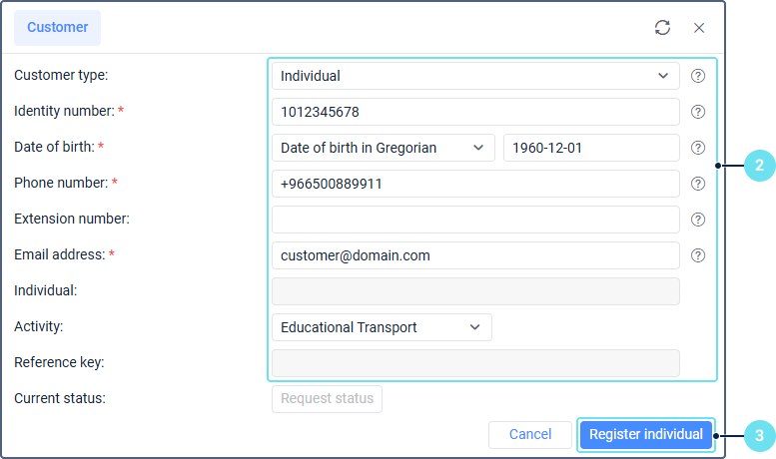Click the Email address input field
Viewport: 776px width, 459px height.
point(475,255)
